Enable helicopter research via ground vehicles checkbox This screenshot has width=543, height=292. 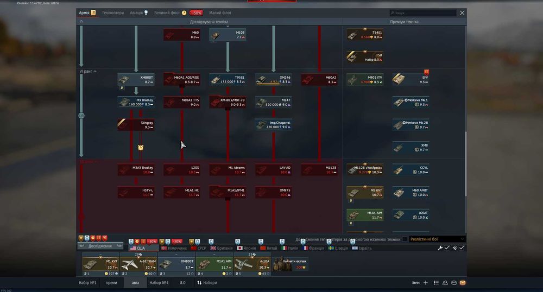(x=404, y=239)
